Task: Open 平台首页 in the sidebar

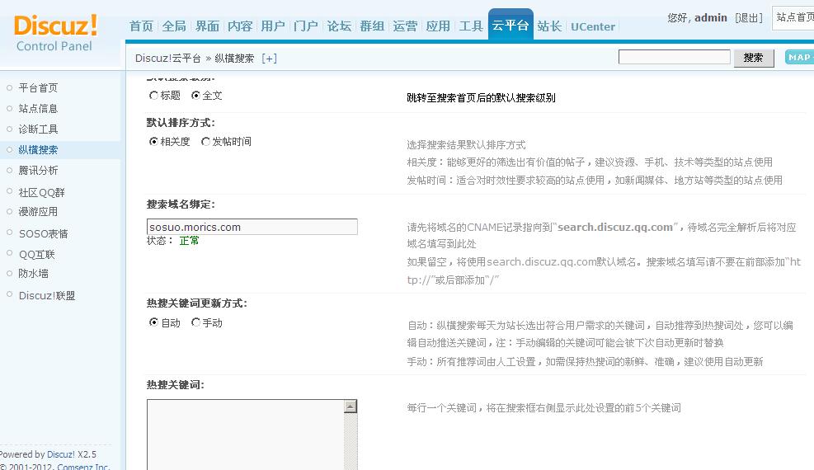Action: pyautogui.click(x=38, y=87)
